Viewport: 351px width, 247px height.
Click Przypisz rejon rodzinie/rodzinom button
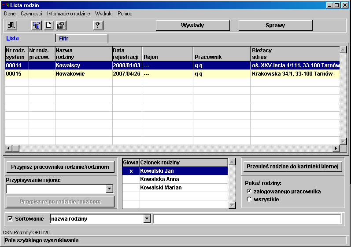(x=60, y=202)
